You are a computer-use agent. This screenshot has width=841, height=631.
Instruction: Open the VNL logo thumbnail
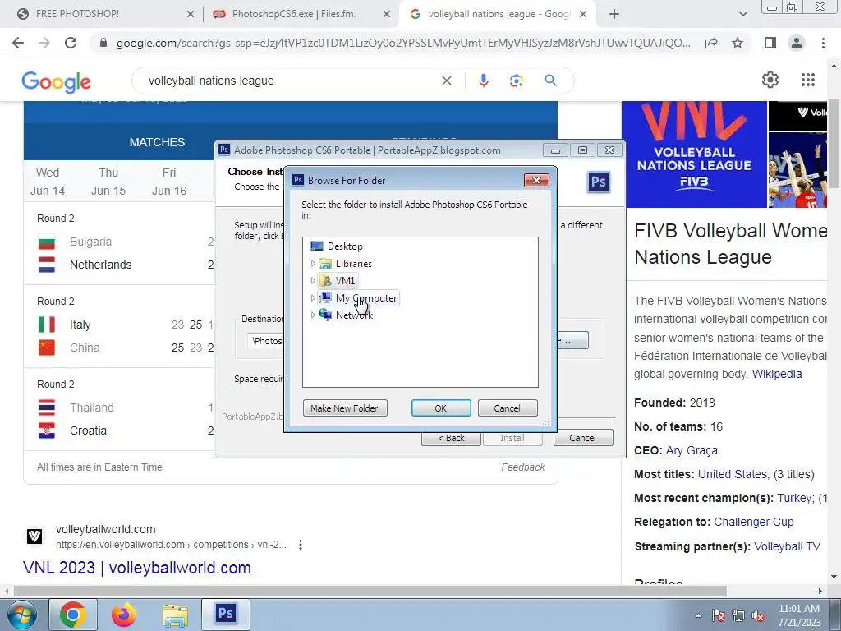click(694, 154)
